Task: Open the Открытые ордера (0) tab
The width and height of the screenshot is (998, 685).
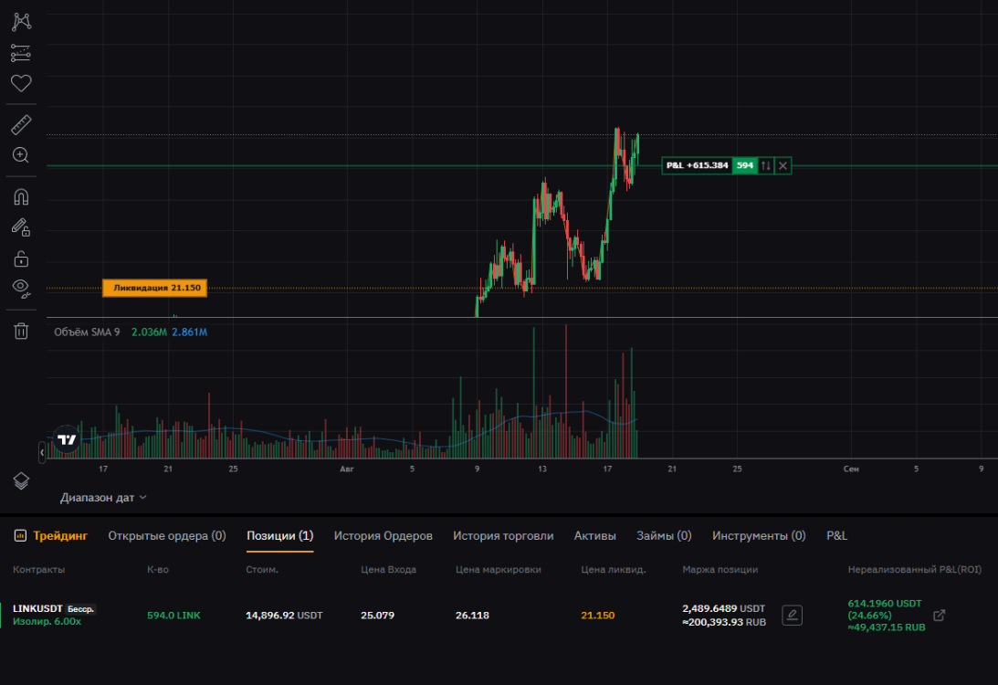Action: [166, 536]
